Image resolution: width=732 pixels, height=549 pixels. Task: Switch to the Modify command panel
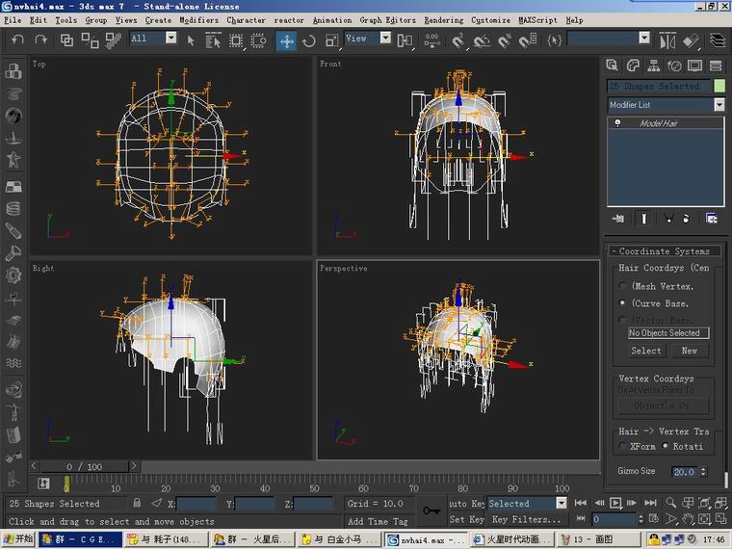[633, 65]
